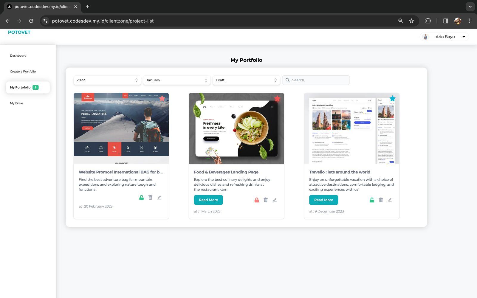Screen dimensions: 477x298
Task: Toggle the red lock on Food & Beverages
Action: [257, 200]
